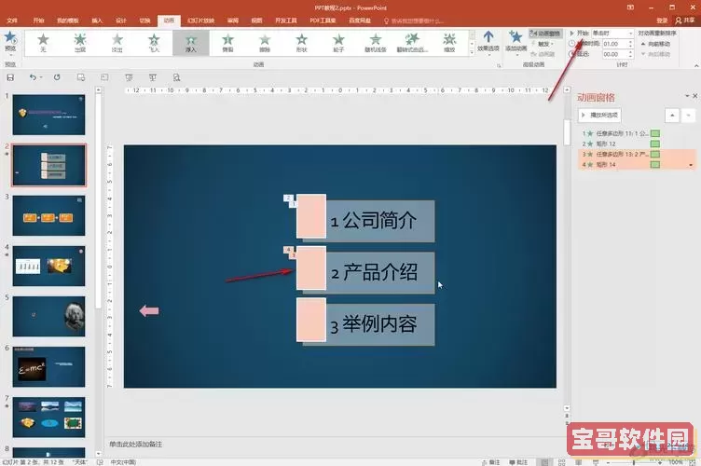
Task: Click the Share person icon
Action: point(679,21)
